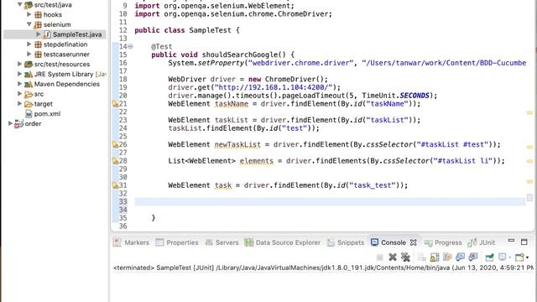Toggle Pin Console
The width and height of the screenshot is (537, 302).
[490, 258]
